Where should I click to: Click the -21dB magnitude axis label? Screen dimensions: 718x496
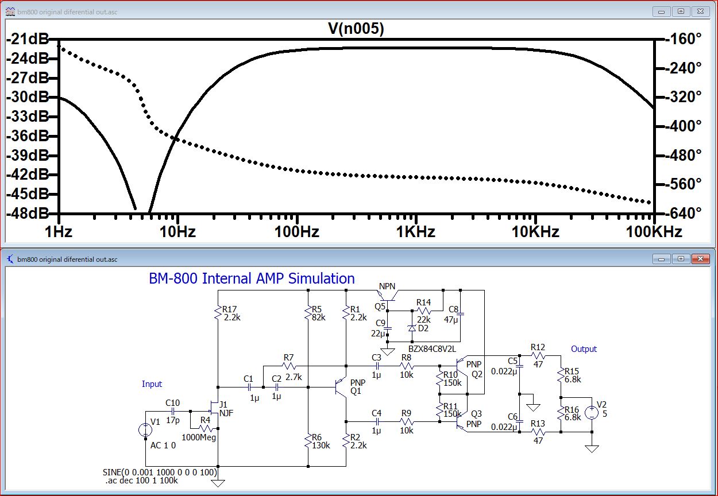click(28, 39)
